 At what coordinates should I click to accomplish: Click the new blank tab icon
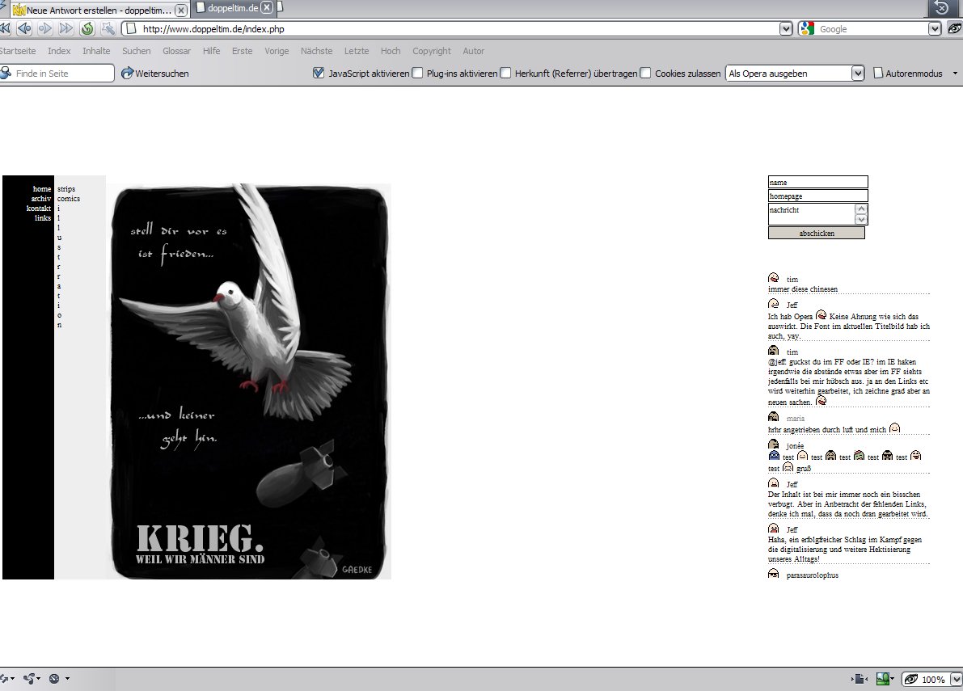(x=280, y=7)
